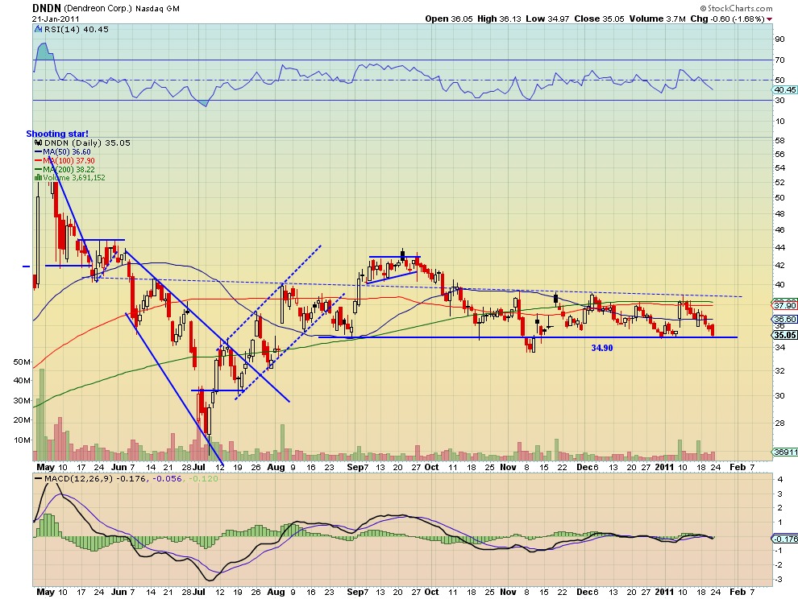Viewport: 798px width, 599px height.
Task: Click the "Nasdaq GM" exchange label
Action: (x=157, y=9)
